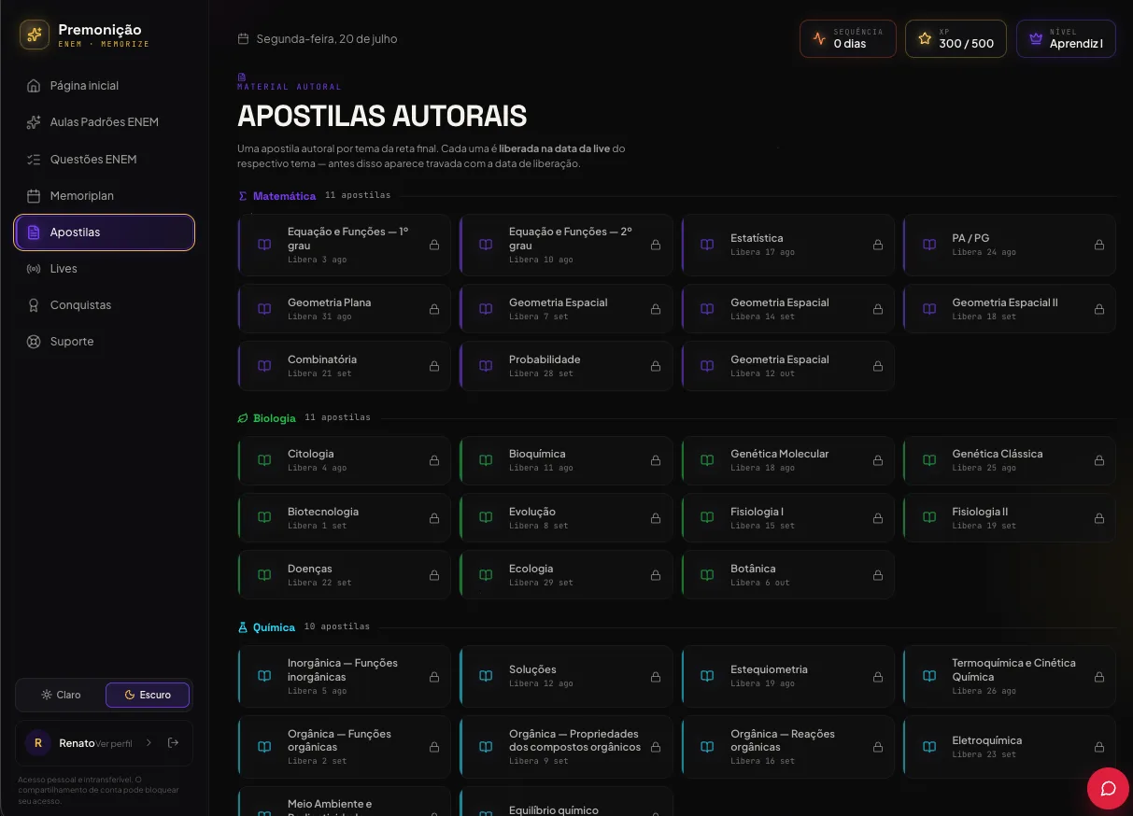Click lock icon on Bioquímica card
The width and height of the screenshot is (1133, 816).
point(656,460)
